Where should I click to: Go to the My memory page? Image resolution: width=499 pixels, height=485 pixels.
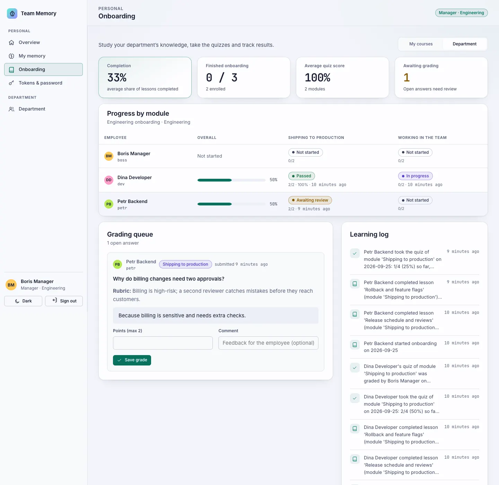[x=43, y=56]
